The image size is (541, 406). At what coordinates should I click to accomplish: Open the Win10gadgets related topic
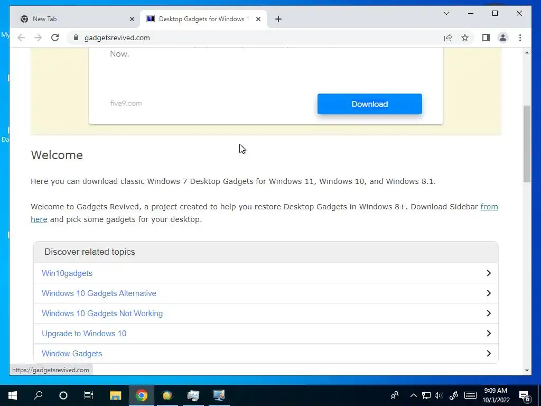click(x=67, y=273)
